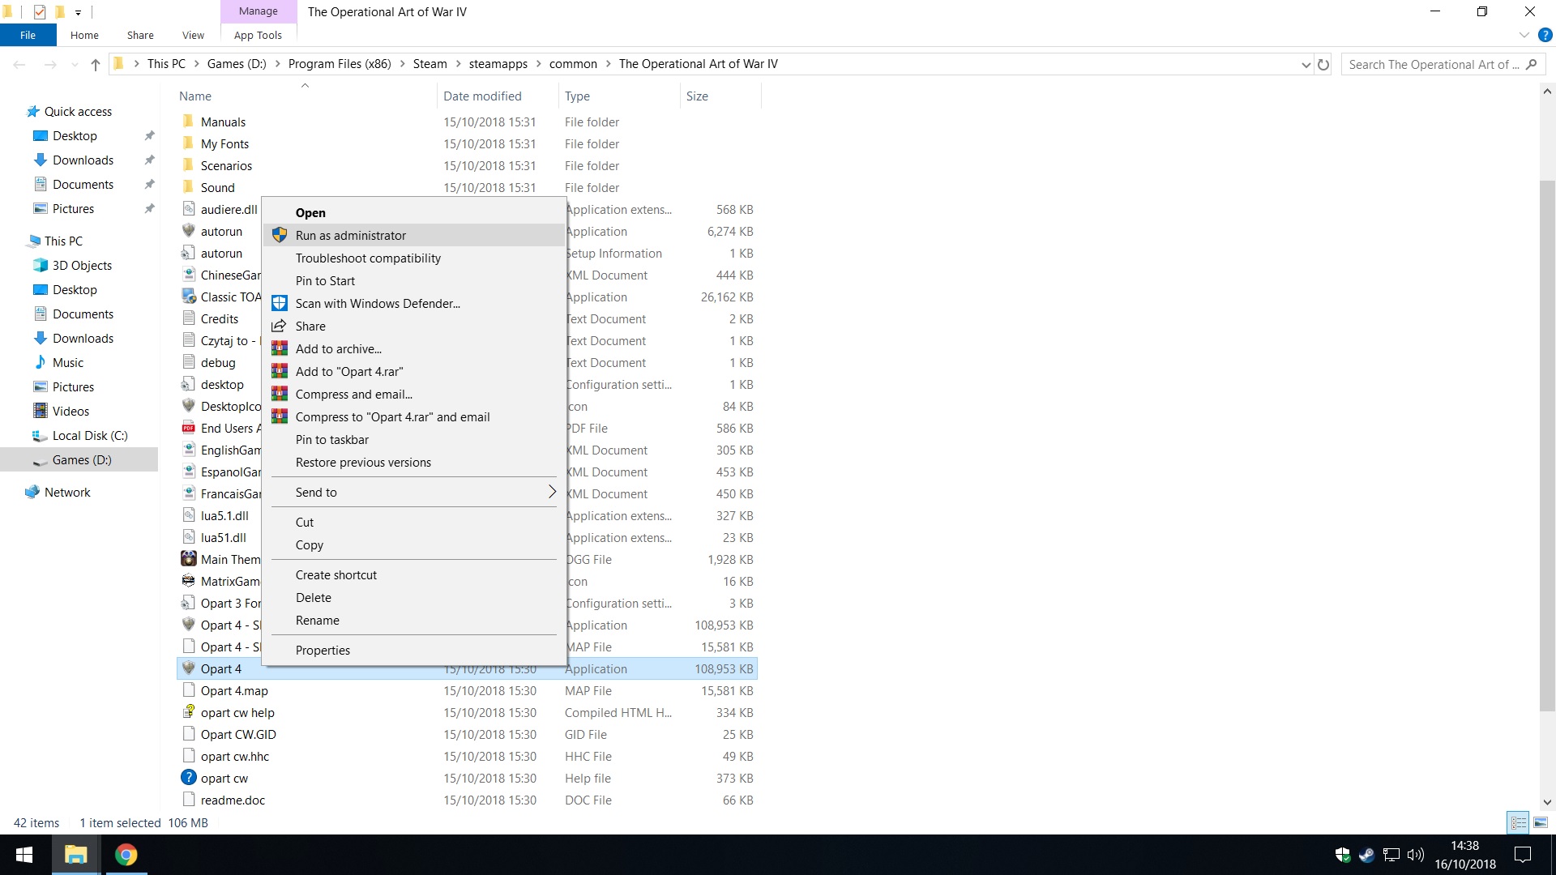Open Google Chrome from the taskbar
The width and height of the screenshot is (1556, 875).
coord(126,855)
